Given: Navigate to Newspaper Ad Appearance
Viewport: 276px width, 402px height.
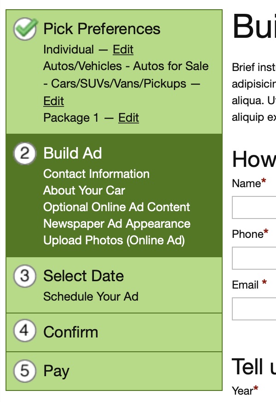Looking at the screenshot, I should pyautogui.click(x=117, y=224).
